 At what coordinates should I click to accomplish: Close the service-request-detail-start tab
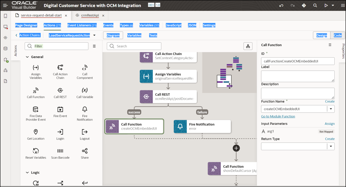(66, 16)
